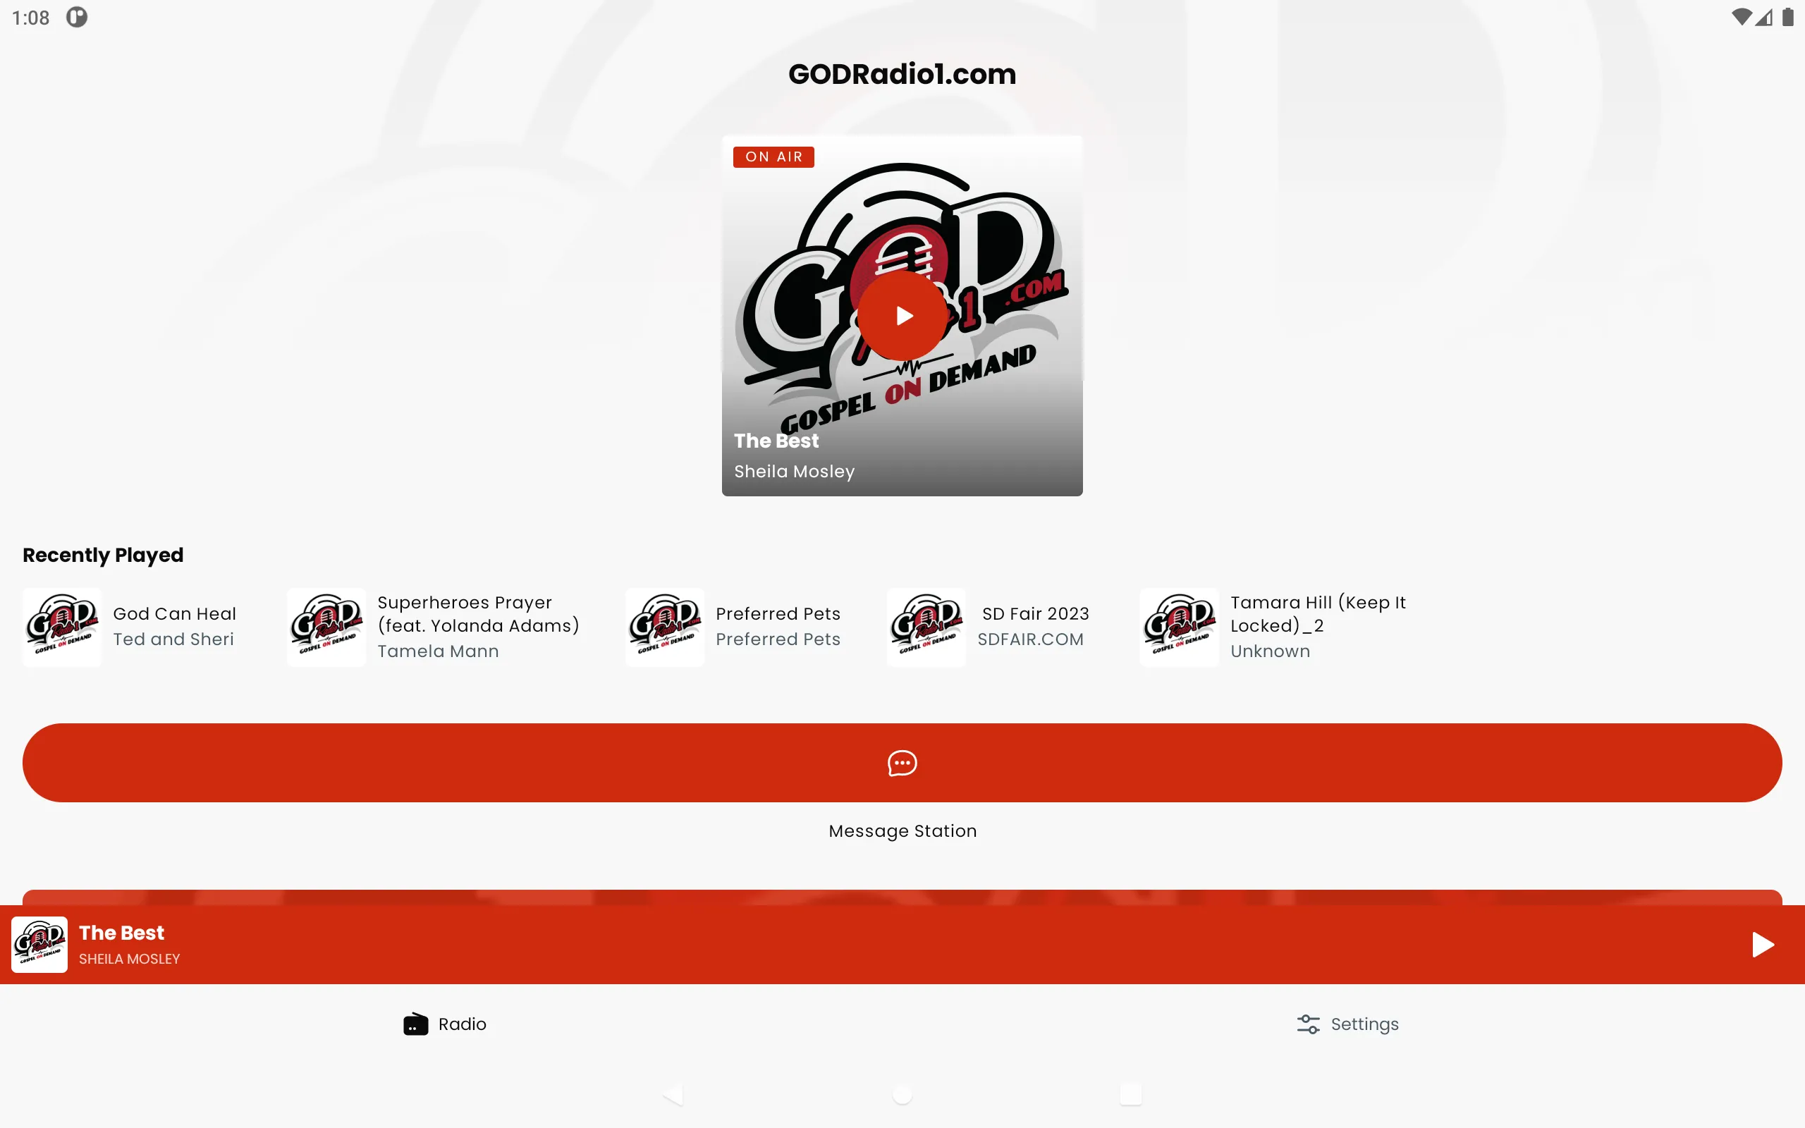Click the now playing bar play arrow icon
The height and width of the screenshot is (1128, 1805).
pyautogui.click(x=1763, y=945)
